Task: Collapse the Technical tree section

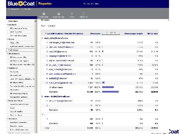Action: point(7,68)
